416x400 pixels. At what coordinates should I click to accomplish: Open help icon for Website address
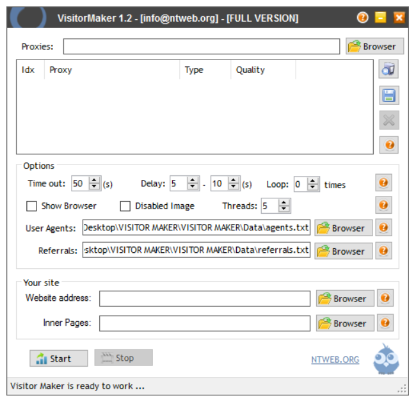click(385, 298)
